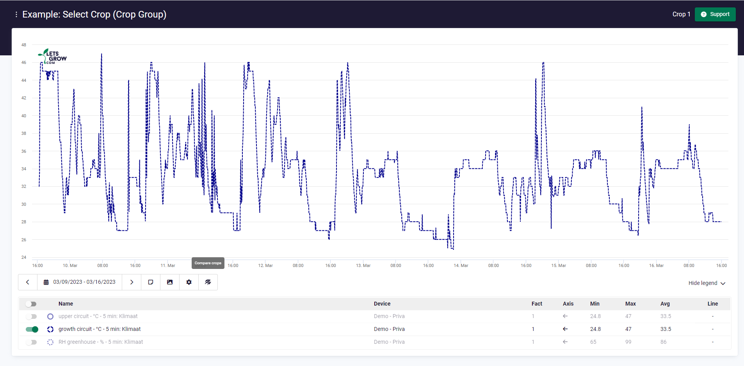Open the Crop 1 selector

pyautogui.click(x=681, y=14)
